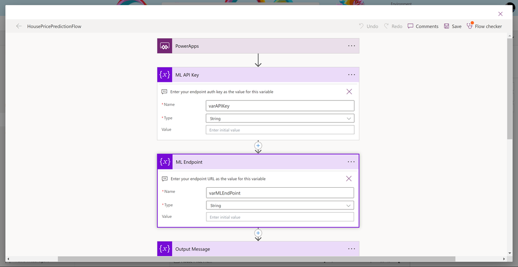This screenshot has height=267, width=518.
Task: Collapse the ML API Key step header
Action: coord(258,75)
